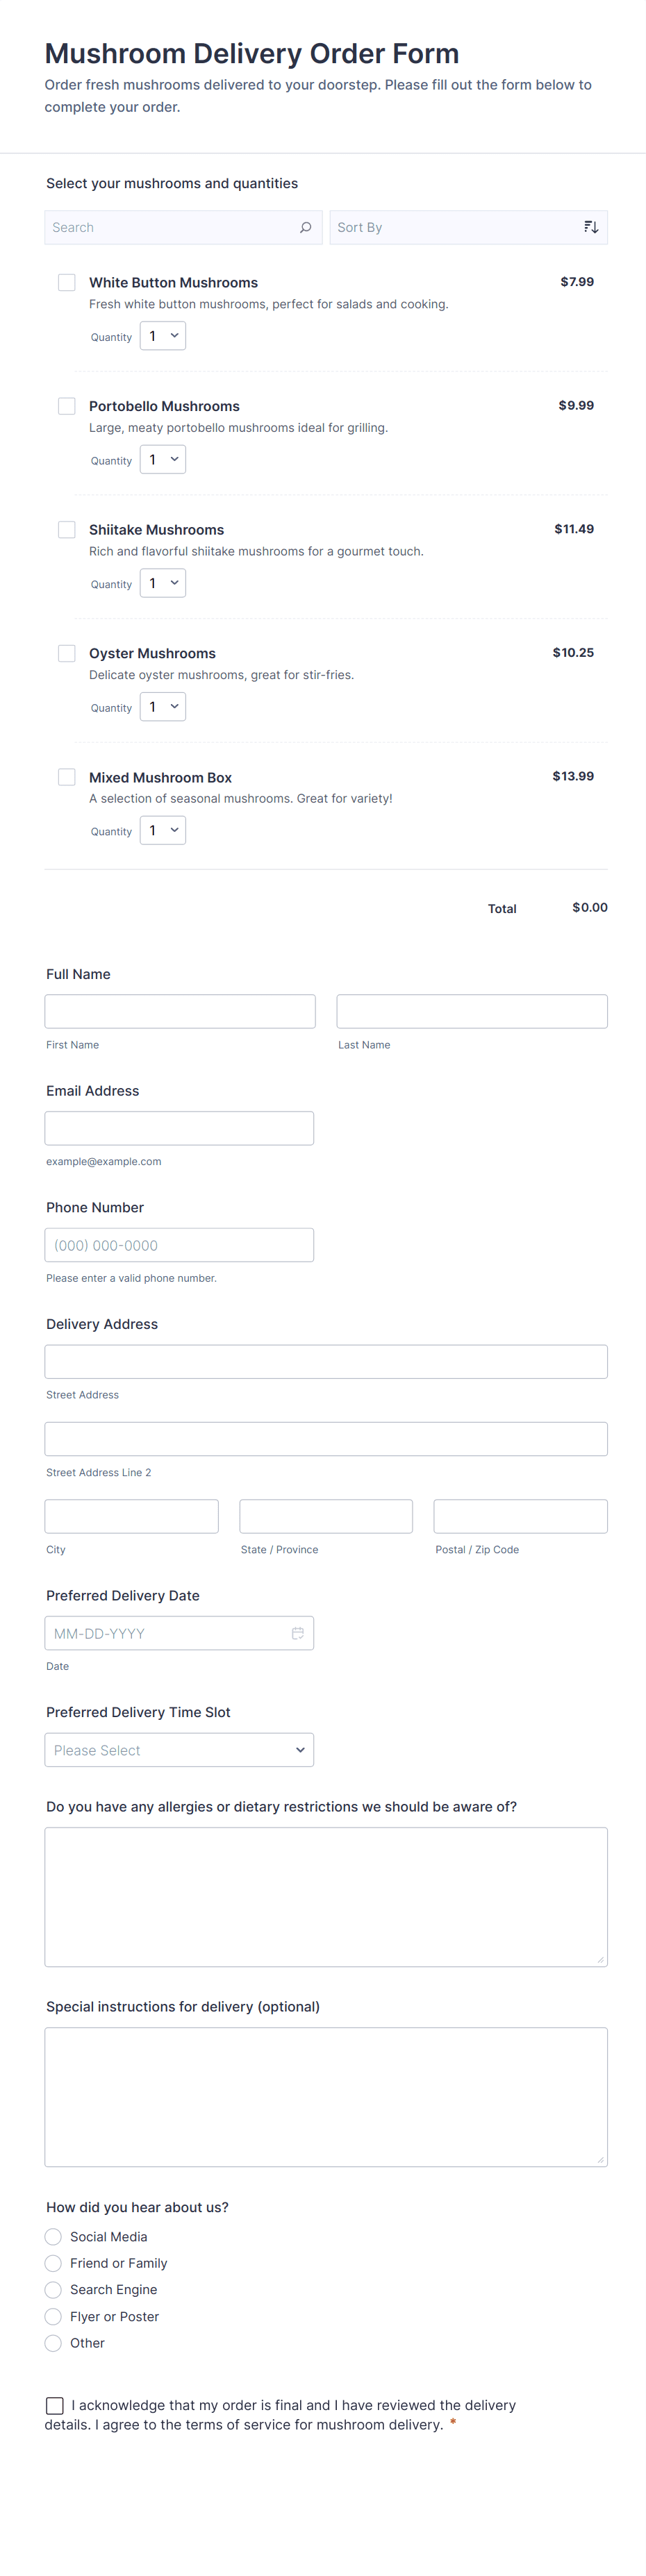Select the Search Engine radio option
Screen dimensions: 646x2576
(54, 2289)
